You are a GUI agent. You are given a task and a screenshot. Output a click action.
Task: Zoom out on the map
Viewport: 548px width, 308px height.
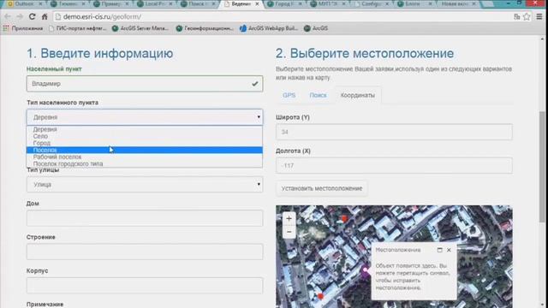pos(289,232)
